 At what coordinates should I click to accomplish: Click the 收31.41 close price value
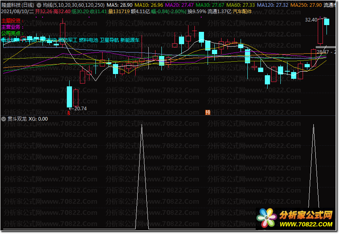click(99, 12)
